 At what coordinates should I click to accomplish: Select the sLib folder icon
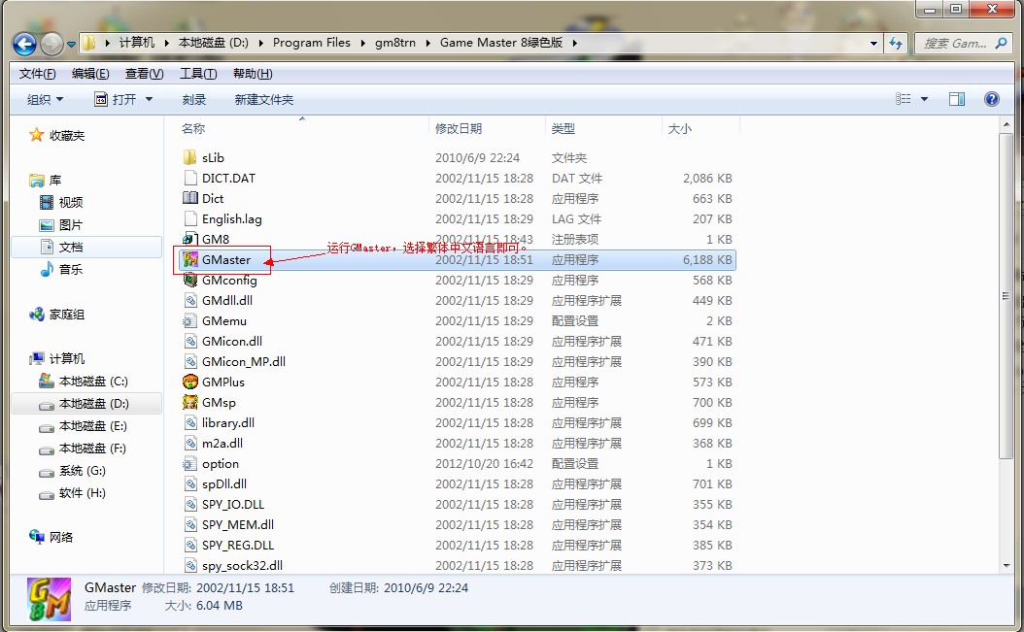tap(190, 157)
